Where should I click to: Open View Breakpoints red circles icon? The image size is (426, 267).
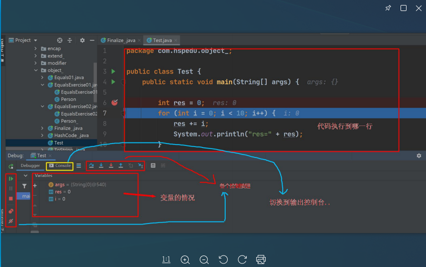[x=11, y=211]
